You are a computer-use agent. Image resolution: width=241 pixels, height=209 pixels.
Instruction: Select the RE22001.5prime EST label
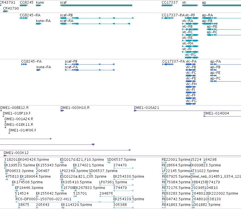tap(176, 160)
